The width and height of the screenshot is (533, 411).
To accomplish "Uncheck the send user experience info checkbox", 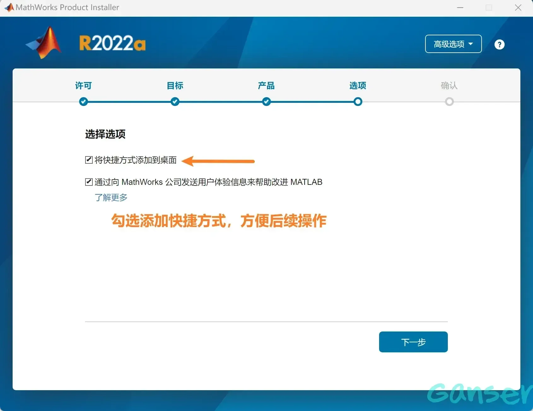I will pyautogui.click(x=89, y=182).
